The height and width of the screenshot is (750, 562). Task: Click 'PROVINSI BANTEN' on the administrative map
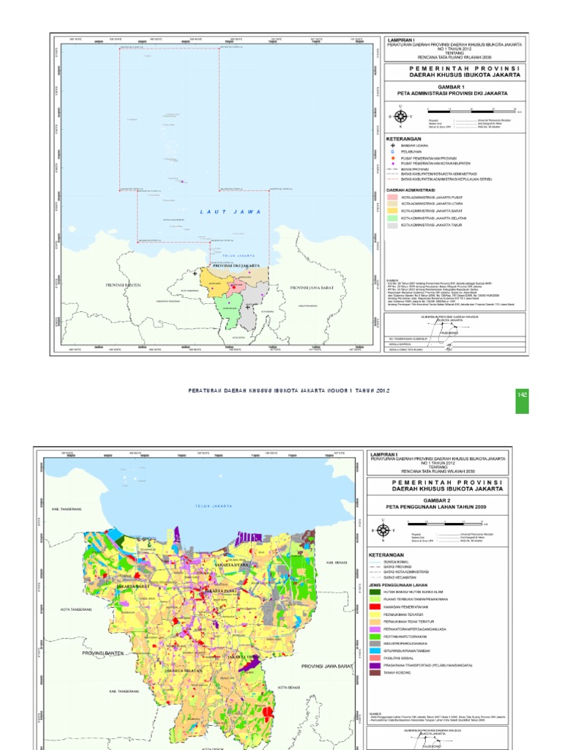123,285
